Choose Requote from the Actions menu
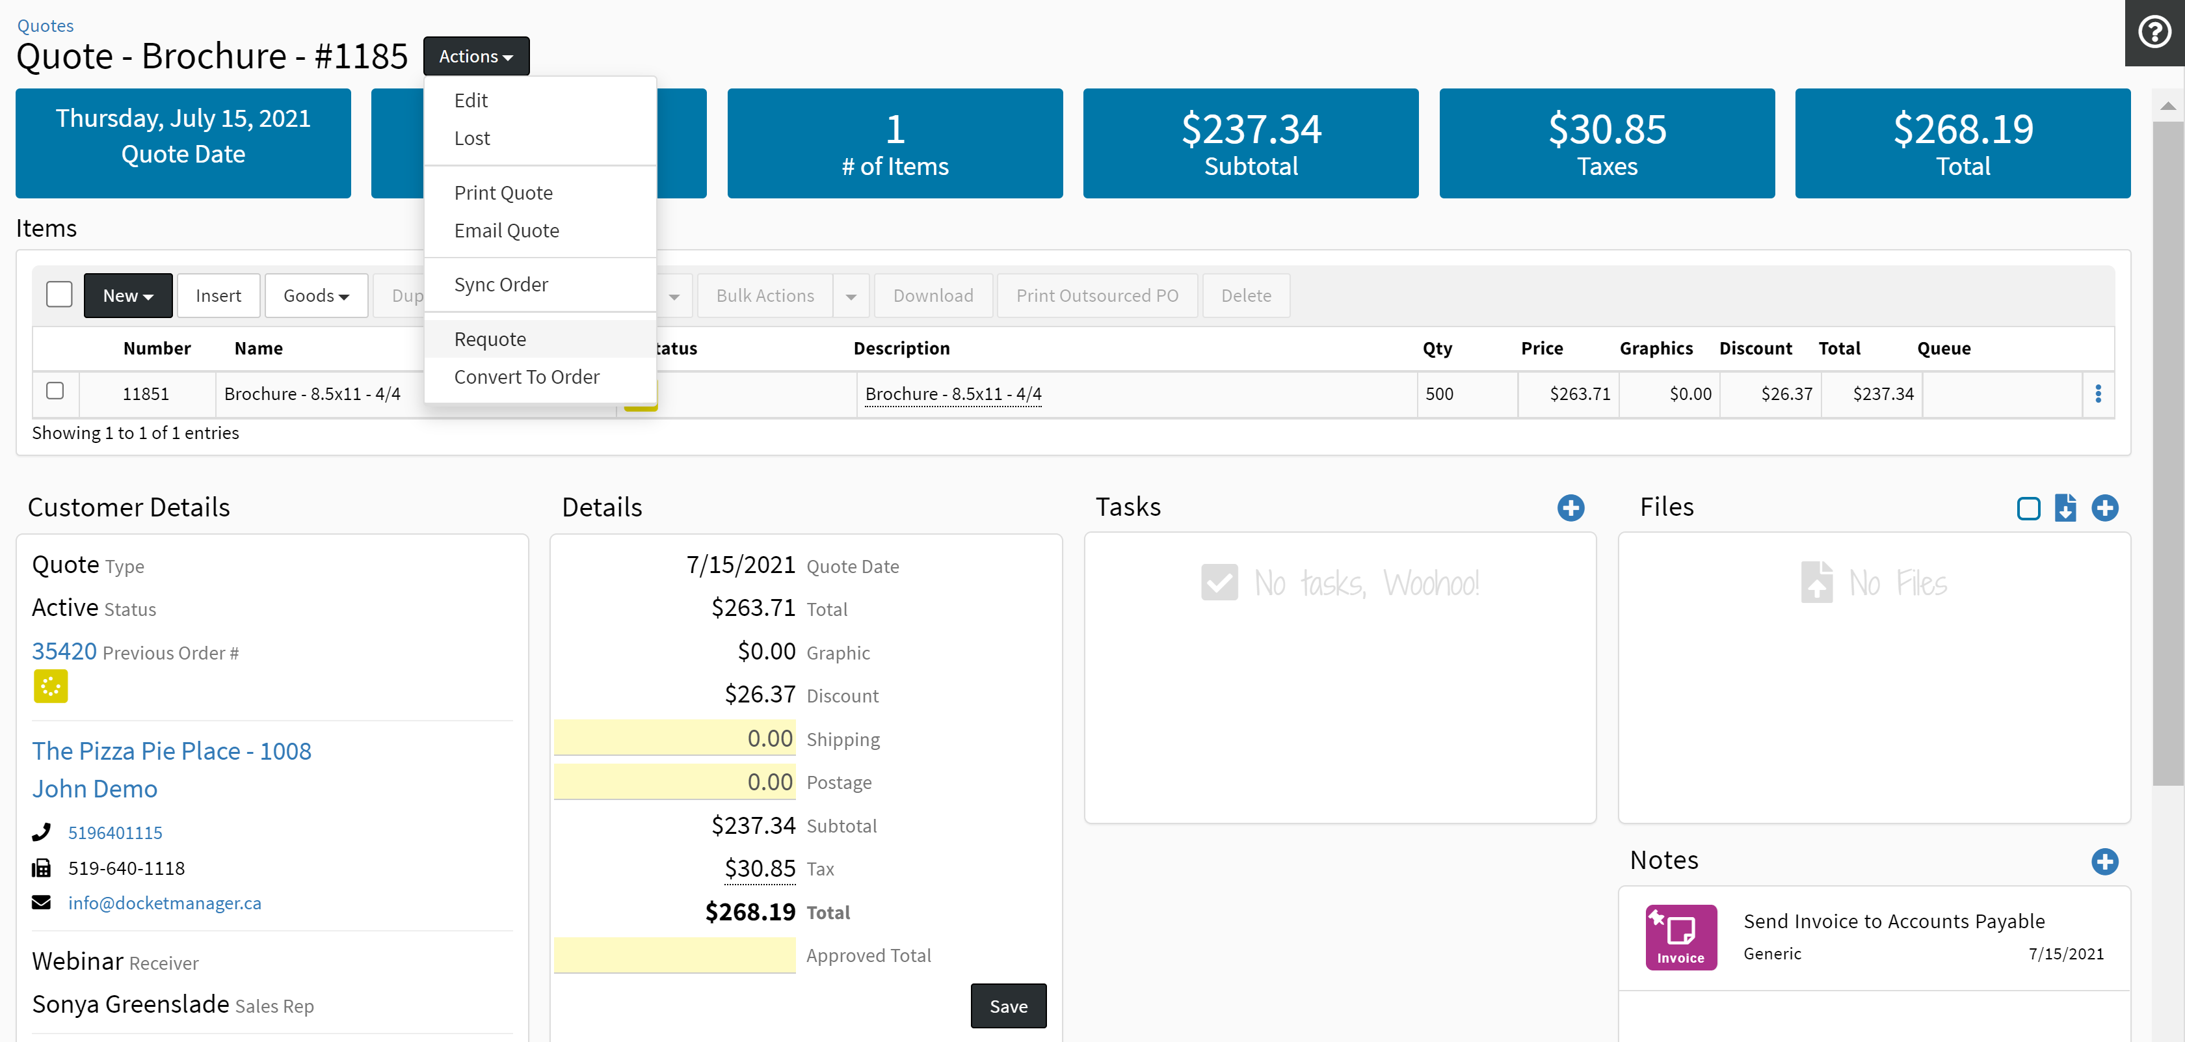 [x=490, y=340]
